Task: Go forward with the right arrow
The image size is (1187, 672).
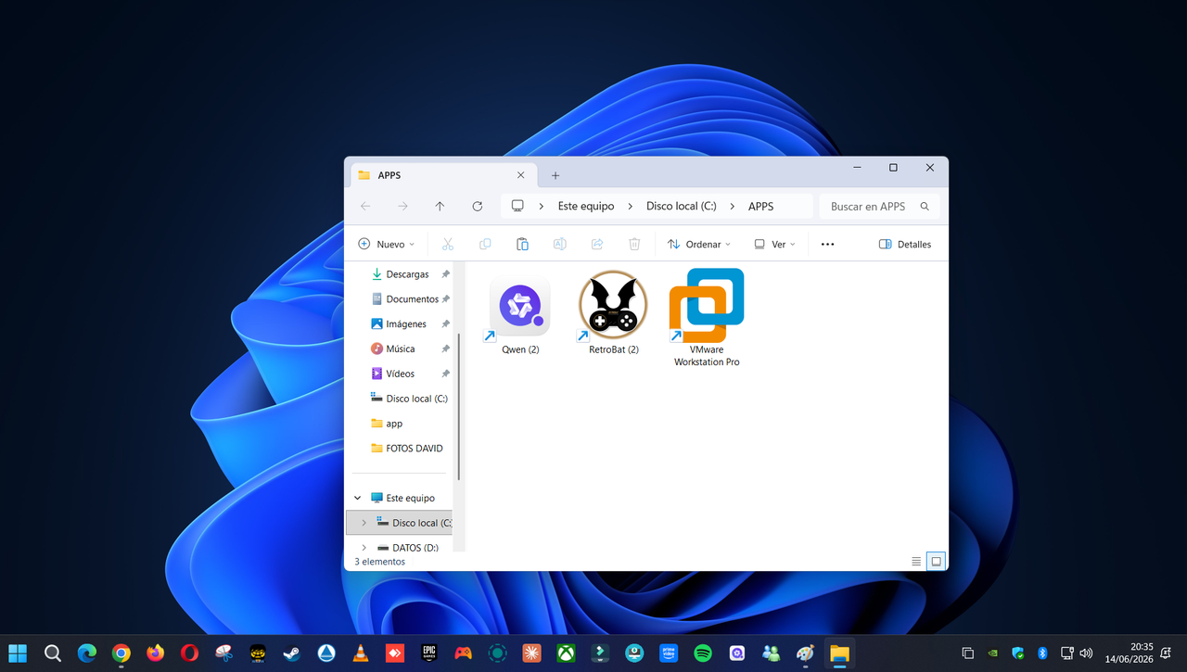Action: coord(402,206)
